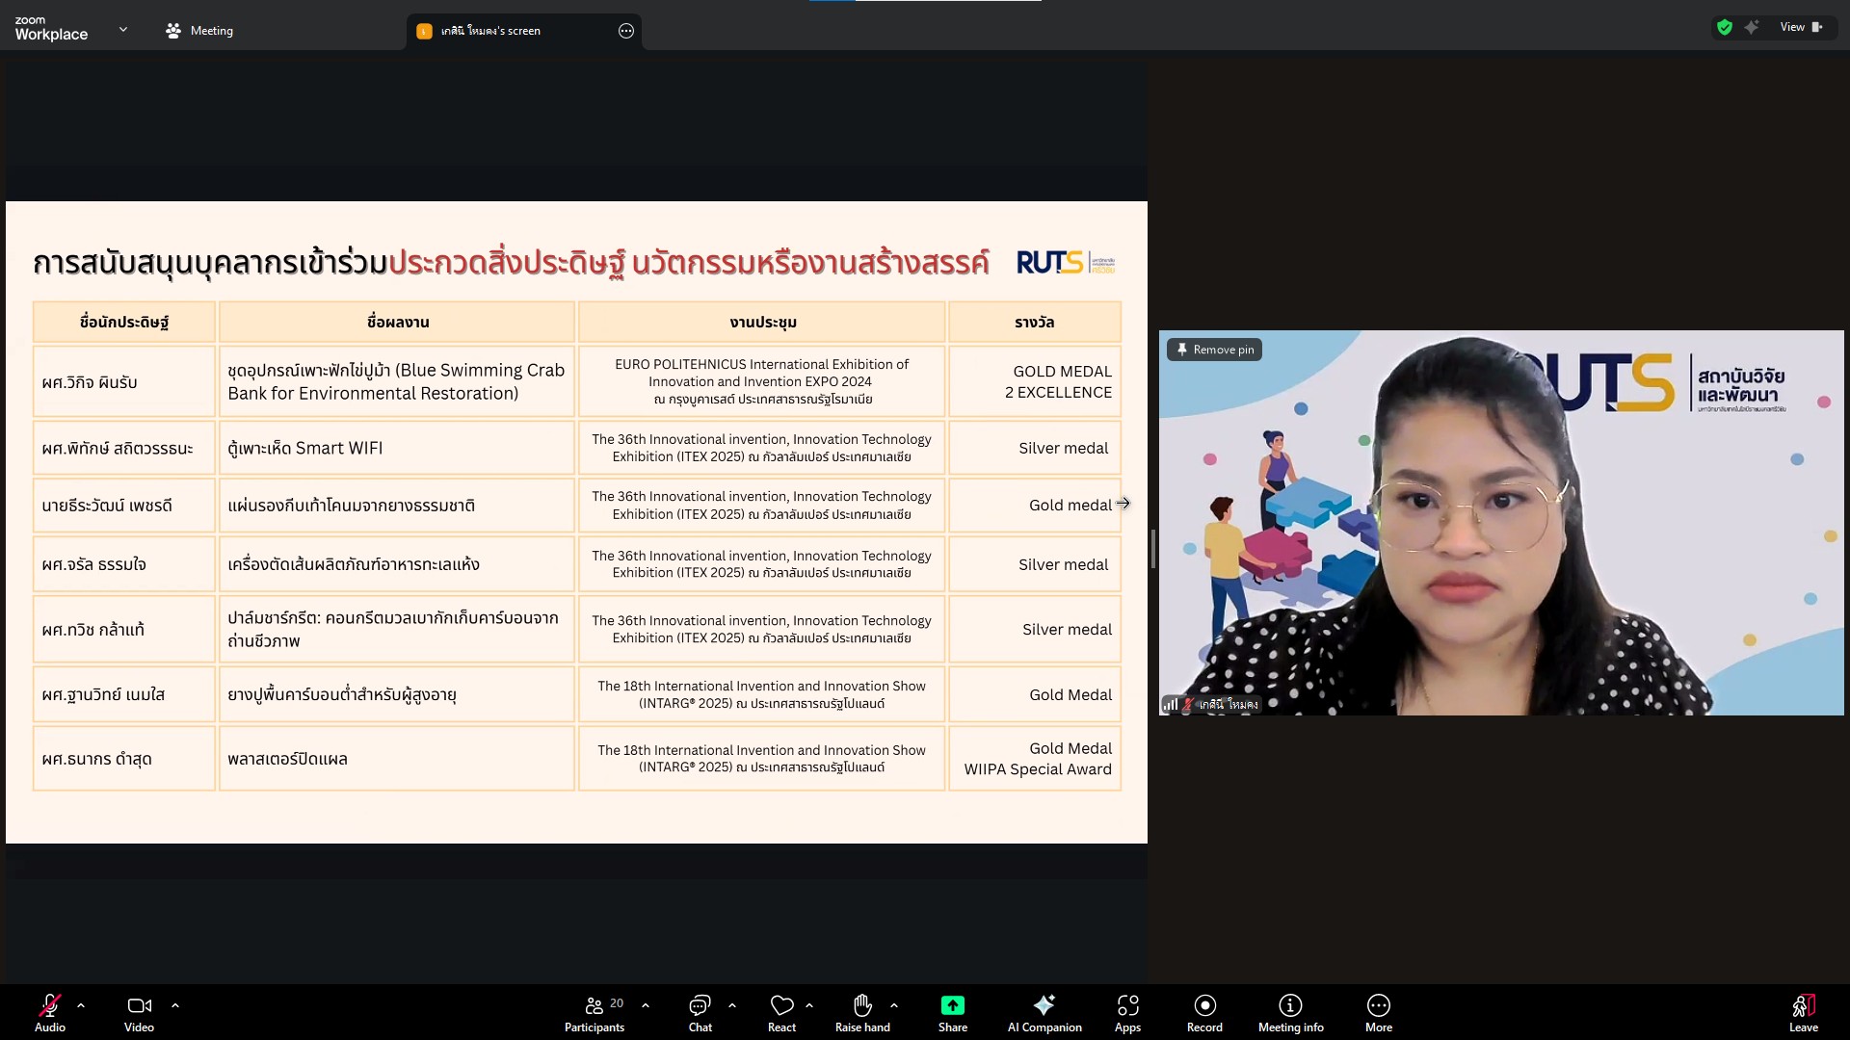This screenshot has width=1850, height=1040.
Task: Start recording with Record button
Action: [1204, 1011]
